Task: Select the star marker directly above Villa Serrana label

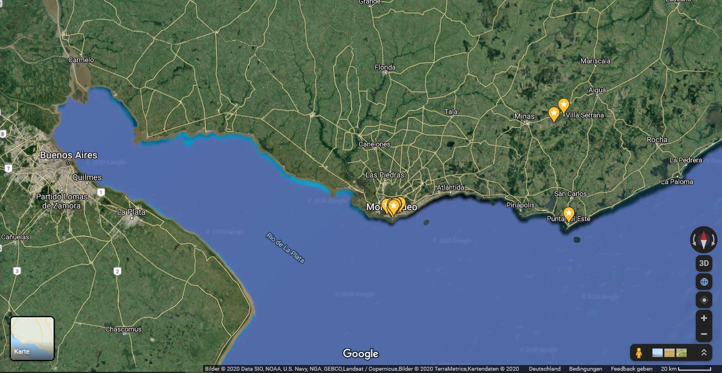Action: (x=563, y=106)
